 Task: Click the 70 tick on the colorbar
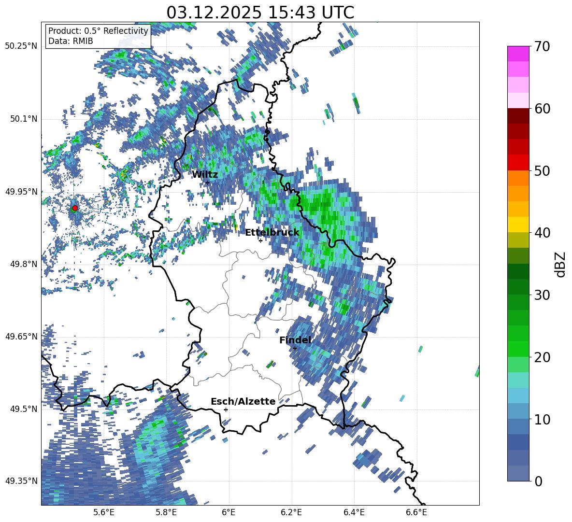[542, 46]
